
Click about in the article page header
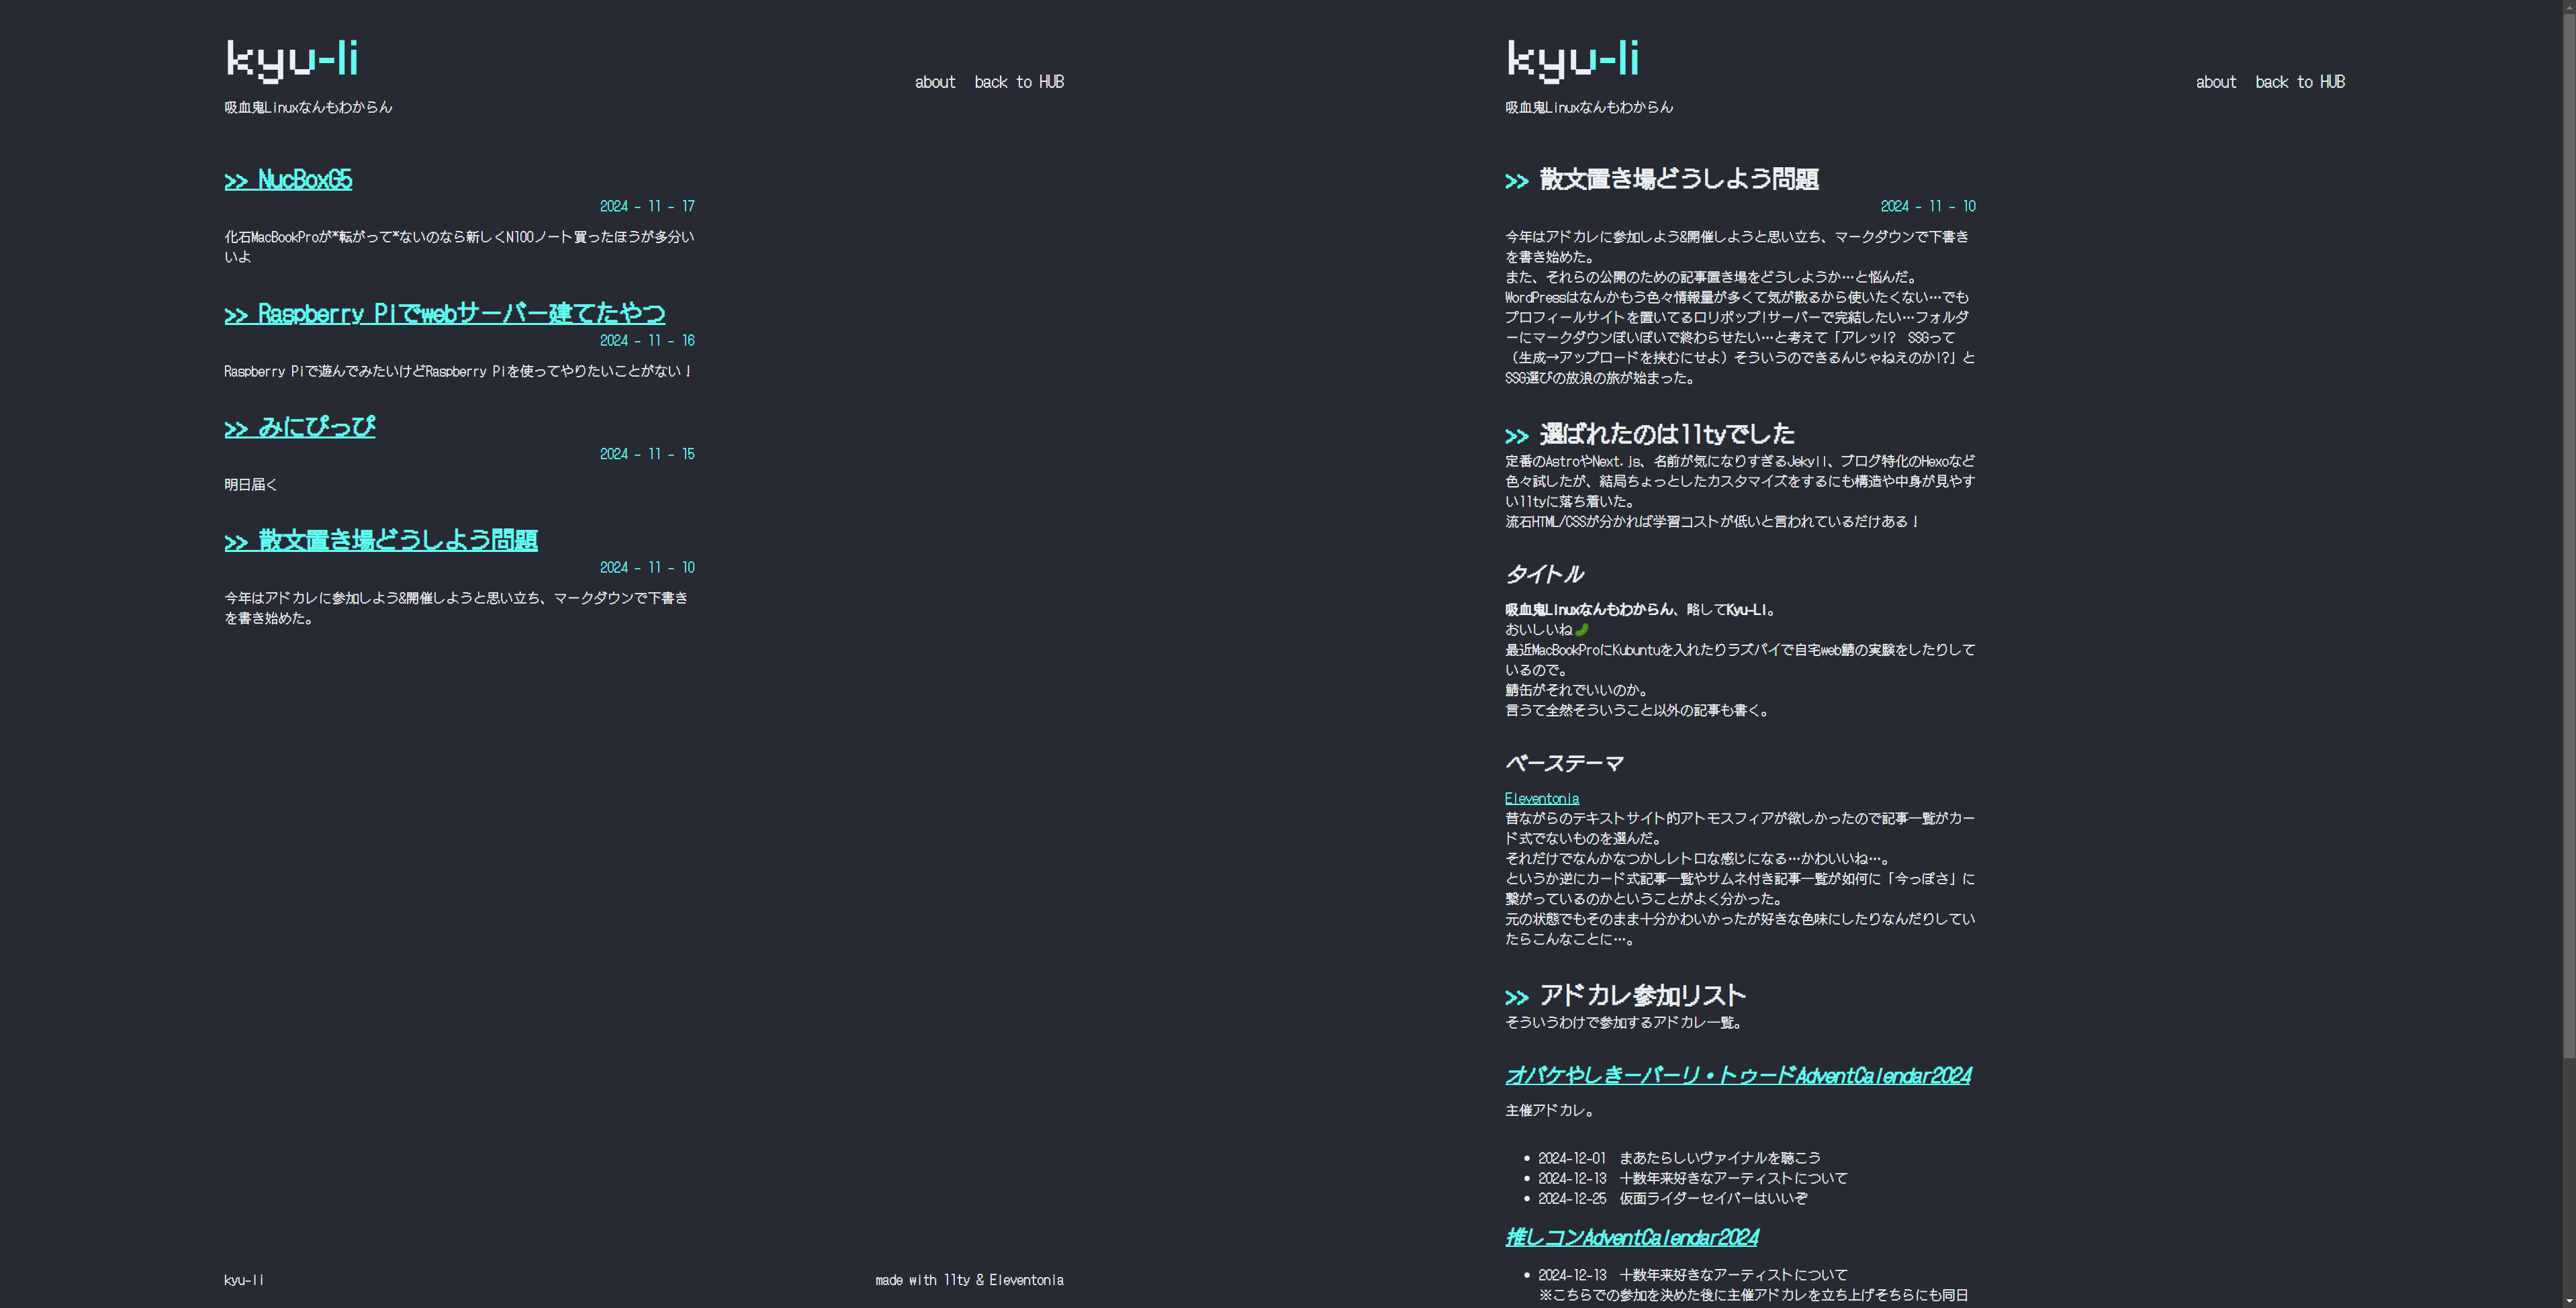(x=2216, y=82)
